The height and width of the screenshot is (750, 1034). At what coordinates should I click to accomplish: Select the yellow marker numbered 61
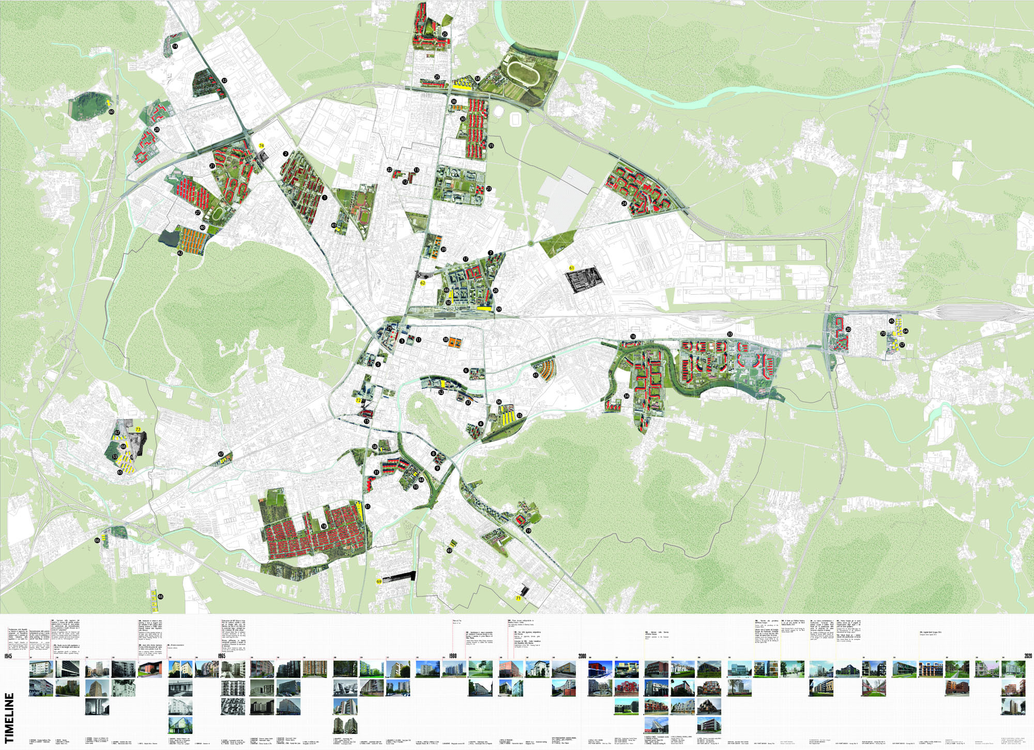tap(572, 268)
